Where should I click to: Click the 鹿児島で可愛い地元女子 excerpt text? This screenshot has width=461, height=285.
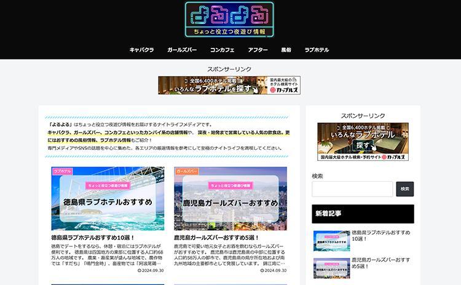230,255
